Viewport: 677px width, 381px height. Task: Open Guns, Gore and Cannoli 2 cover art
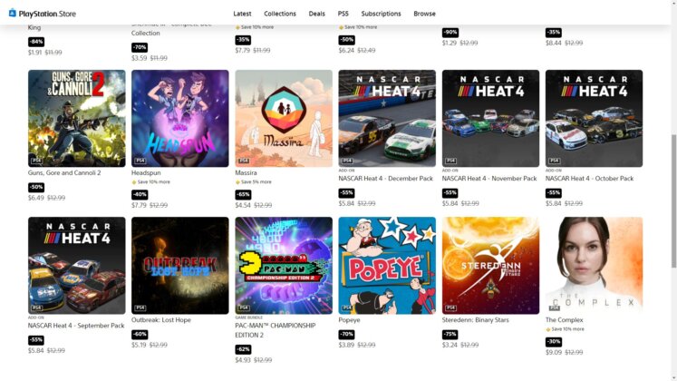click(77, 118)
